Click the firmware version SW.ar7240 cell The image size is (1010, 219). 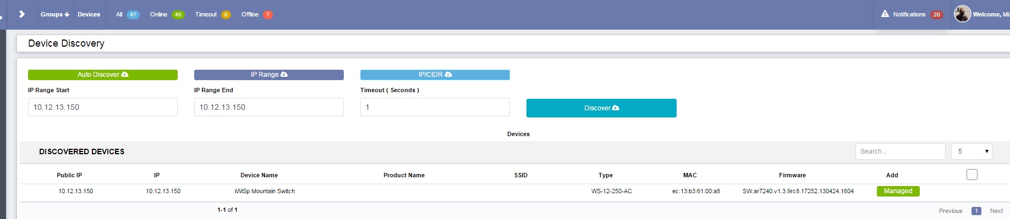coord(798,191)
